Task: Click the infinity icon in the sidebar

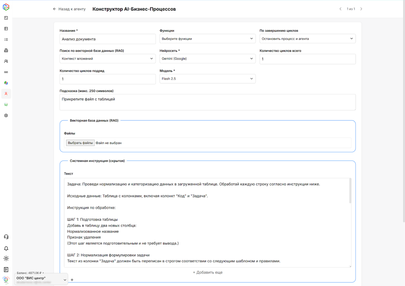Action: 6,72
